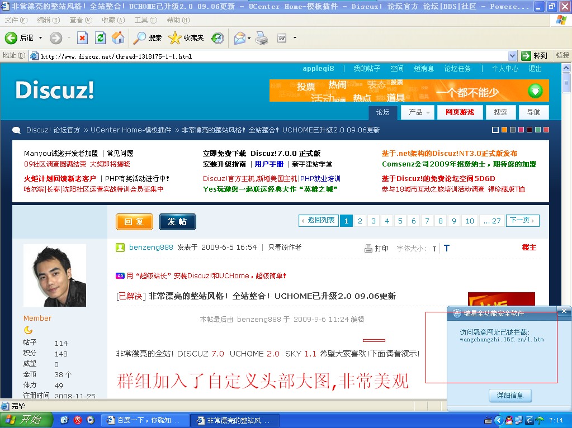Viewport: 572px width, 428px height.
Task: Click the scroll-up arrow of page scrollbar
Action: pos(566,68)
